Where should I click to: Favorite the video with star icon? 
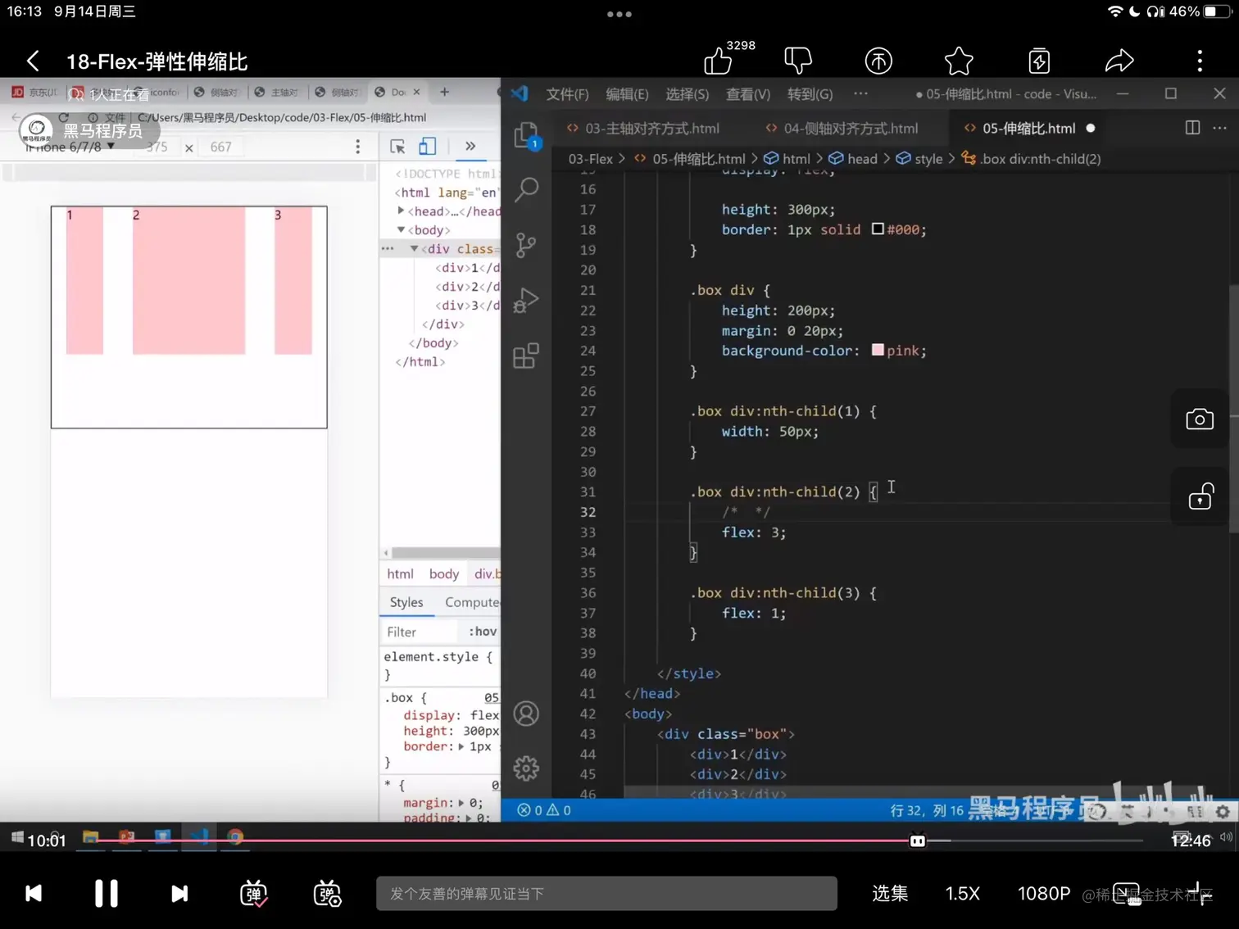click(x=959, y=61)
